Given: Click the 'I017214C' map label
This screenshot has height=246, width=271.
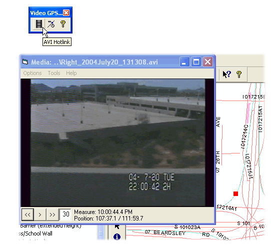Looking at the screenshot, I should [244, 136].
